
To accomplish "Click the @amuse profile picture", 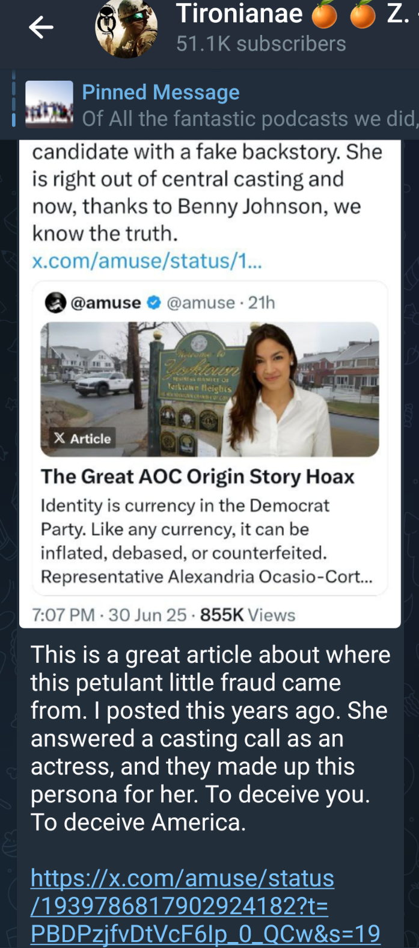I will coord(56,302).
